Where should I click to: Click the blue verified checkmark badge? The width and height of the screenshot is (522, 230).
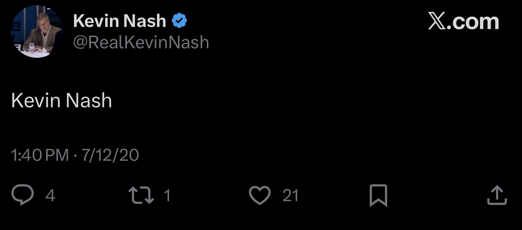180,21
